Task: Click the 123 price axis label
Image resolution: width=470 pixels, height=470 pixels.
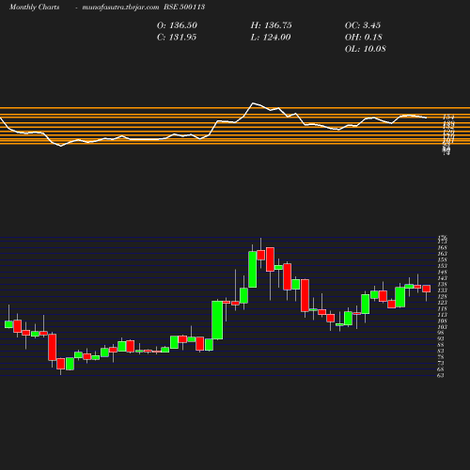Action: tap(442, 303)
